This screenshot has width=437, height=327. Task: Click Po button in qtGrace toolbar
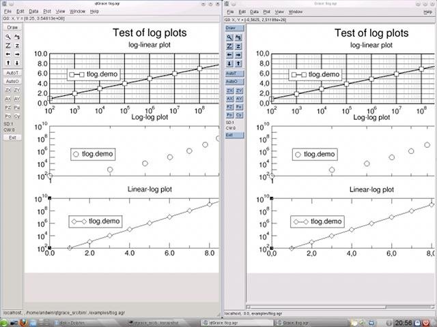click(x=8, y=116)
